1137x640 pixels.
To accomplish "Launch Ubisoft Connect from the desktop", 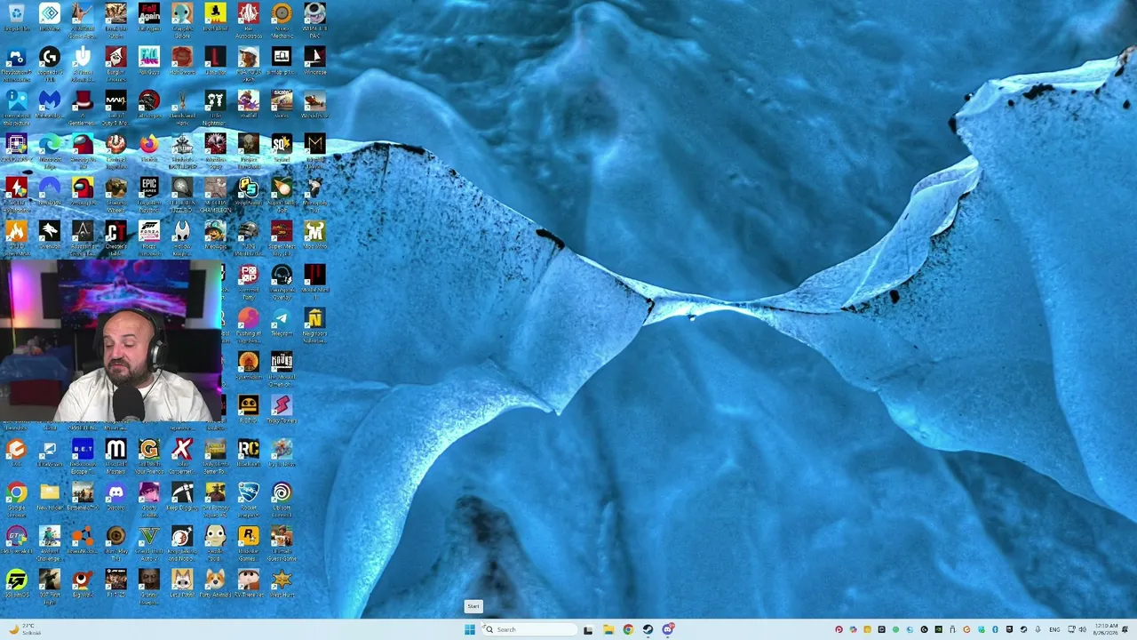I will click(x=282, y=499).
